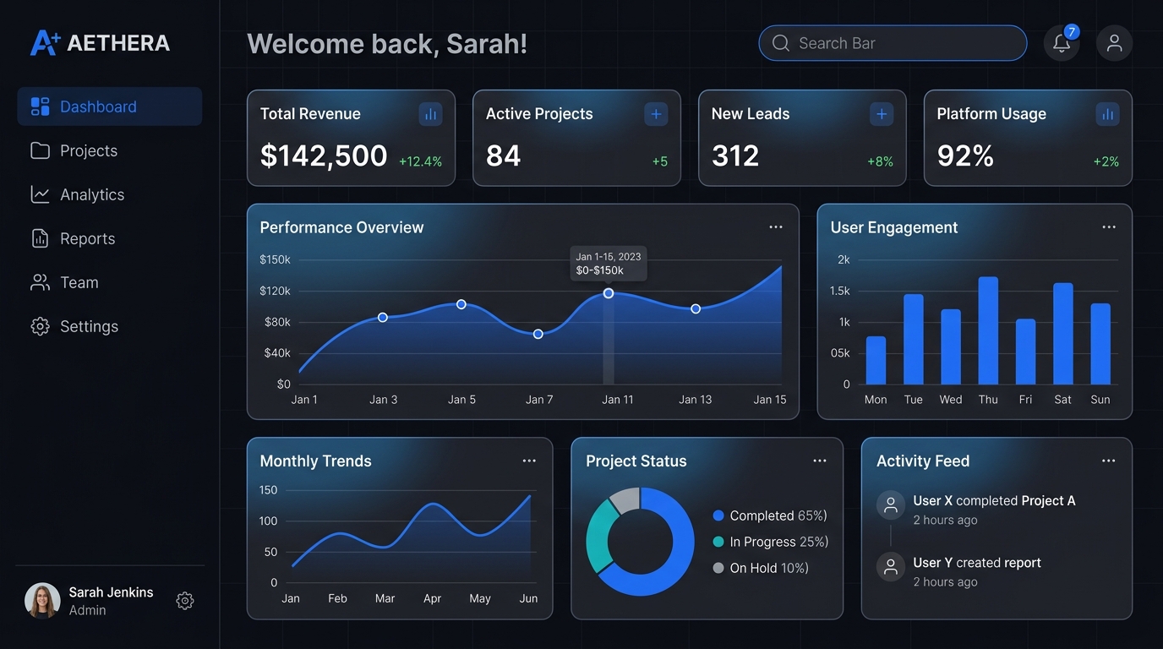The height and width of the screenshot is (649, 1163).
Task: Click the blue Completed legend dot
Action: click(718, 515)
